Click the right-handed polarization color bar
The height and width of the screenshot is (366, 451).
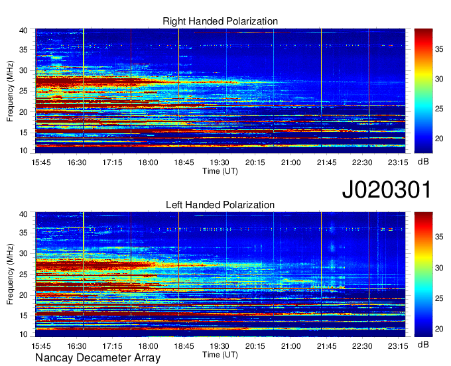click(423, 91)
